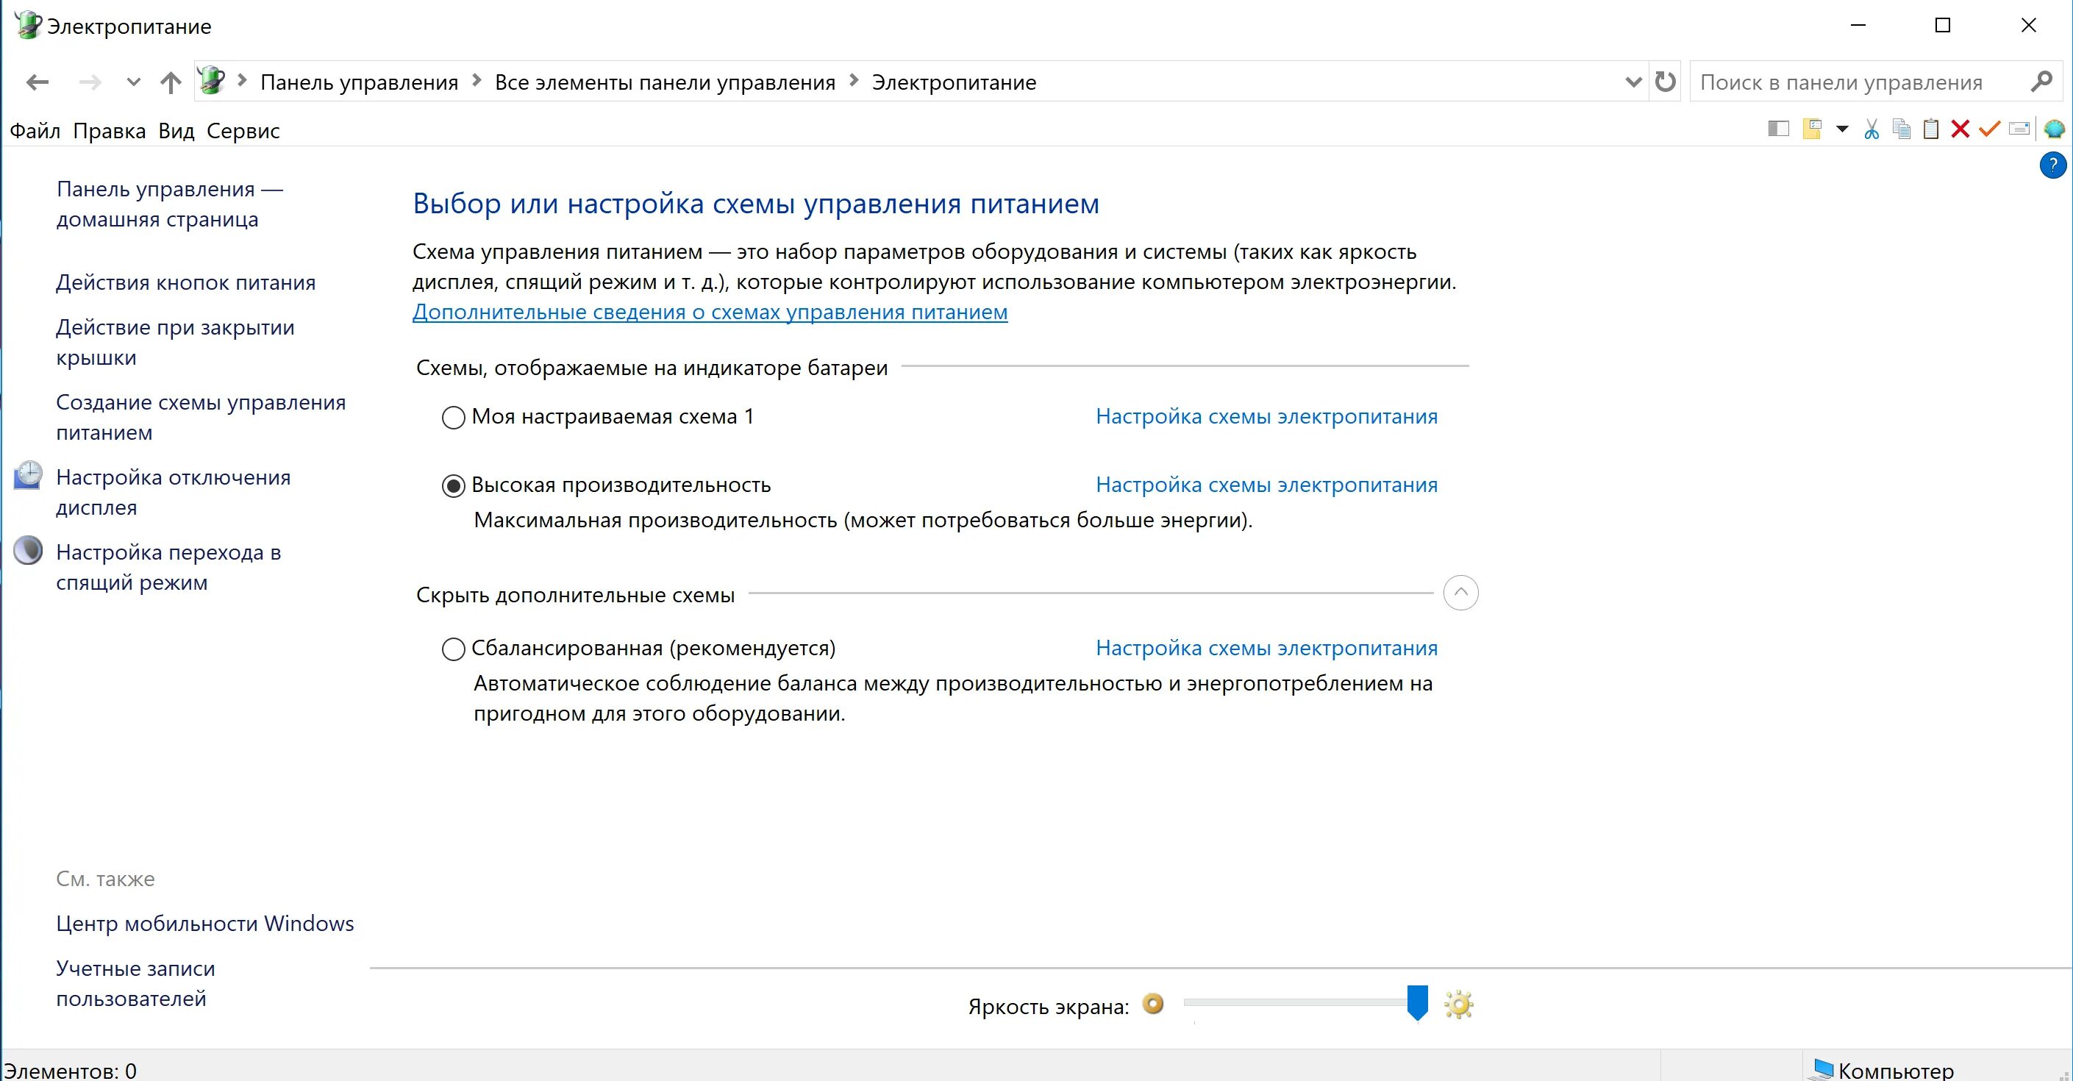The height and width of the screenshot is (1081, 2073).
Task: Click the orange checkmark Properties icon
Action: point(1988,129)
